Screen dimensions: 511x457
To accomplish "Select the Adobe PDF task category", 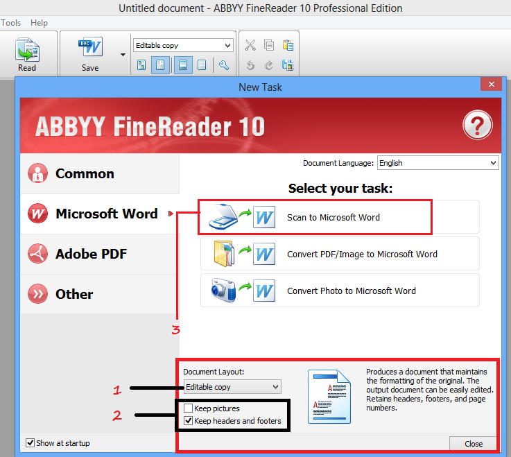I will 100,254.
